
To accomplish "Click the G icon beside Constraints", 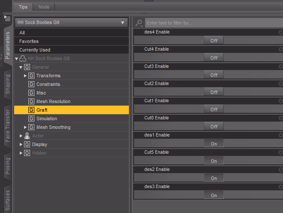I will pyautogui.click(x=31, y=84).
